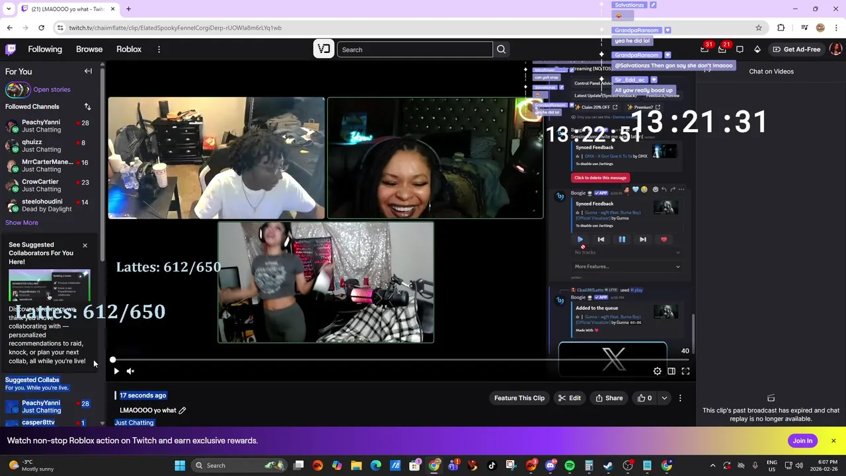Click the Windows Start button
The image size is (846, 476).
[x=180, y=465]
